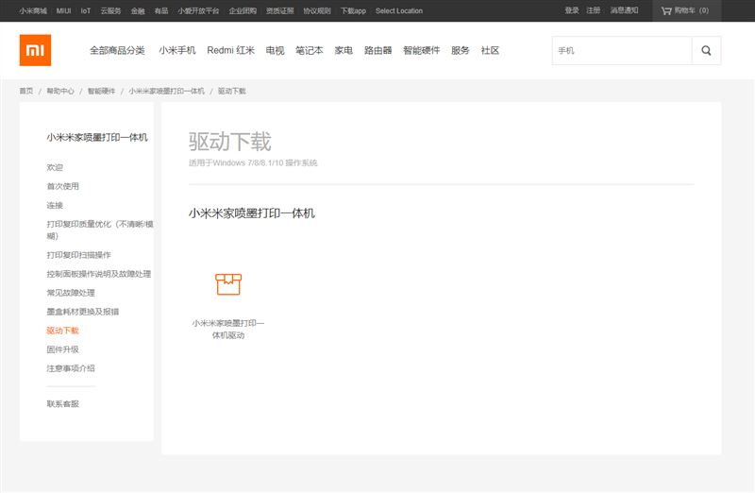Focus the 手机 search input field
Screen dimensions: 755x493
click(x=622, y=51)
